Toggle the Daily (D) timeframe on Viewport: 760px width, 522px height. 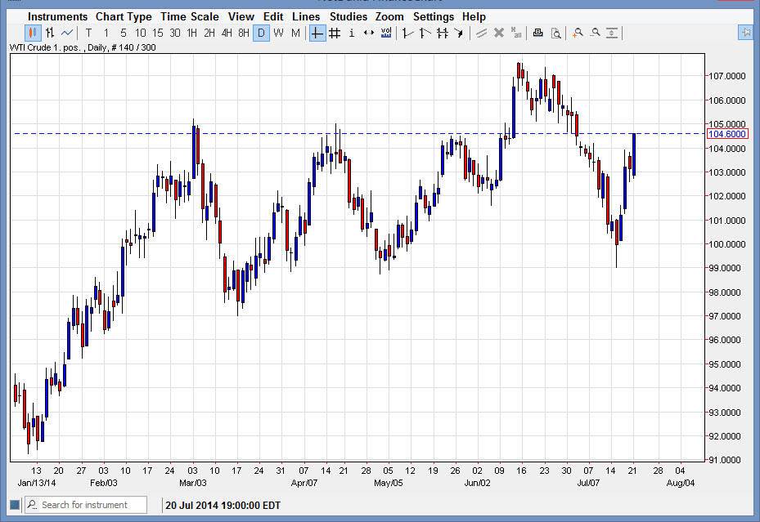tap(260, 33)
